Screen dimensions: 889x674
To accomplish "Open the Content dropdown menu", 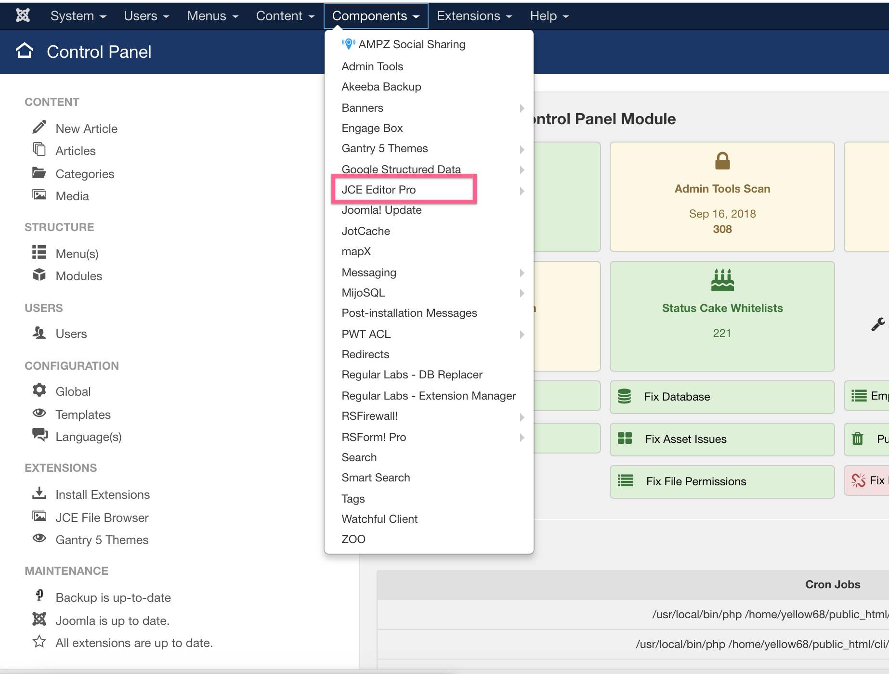I will (285, 16).
